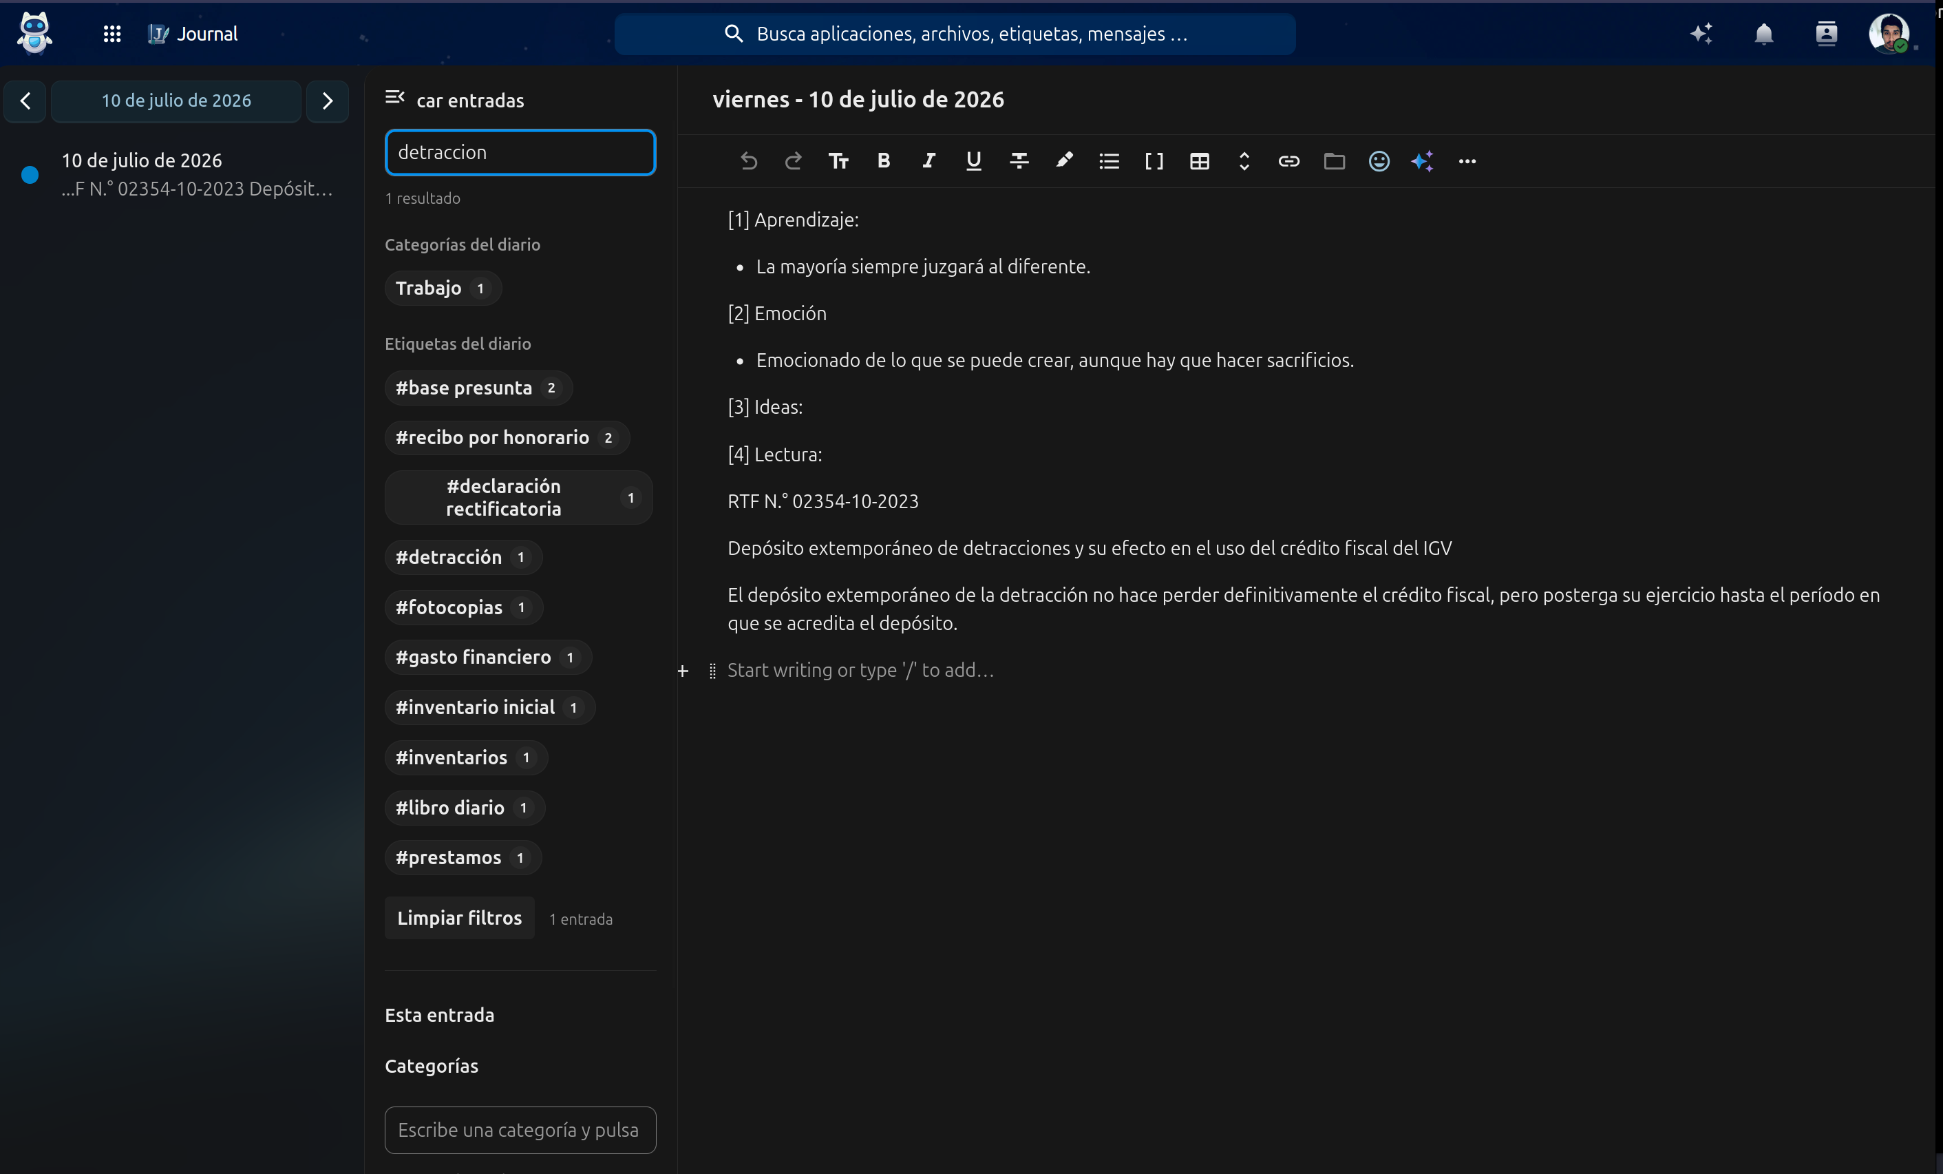Toggle strikethrough formatting
This screenshot has width=1943, height=1174.
(x=1019, y=162)
